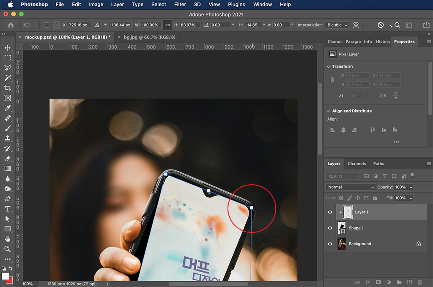Screen dimensions: 433x287
Task: Toggle the width-height link in options bar
Action: pos(167,25)
